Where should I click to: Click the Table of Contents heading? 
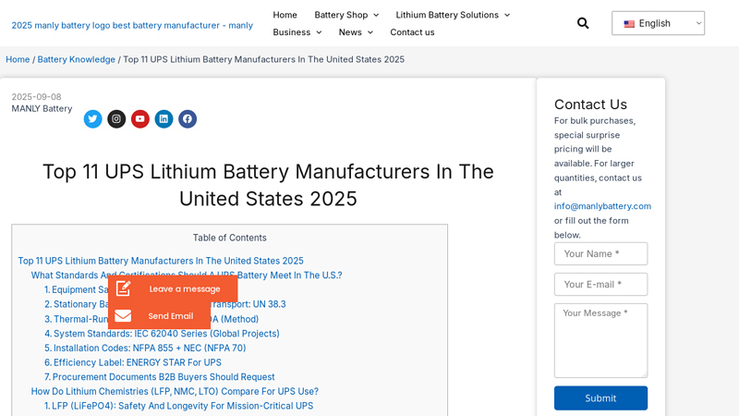(x=229, y=238)
